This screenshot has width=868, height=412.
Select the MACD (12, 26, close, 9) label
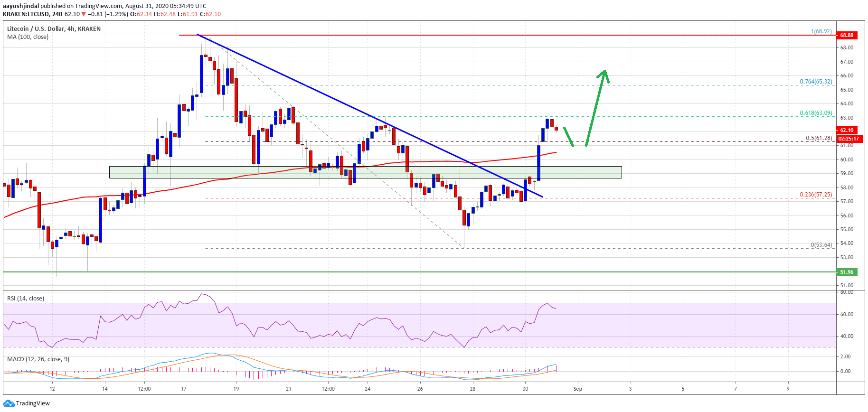[38, 359]
